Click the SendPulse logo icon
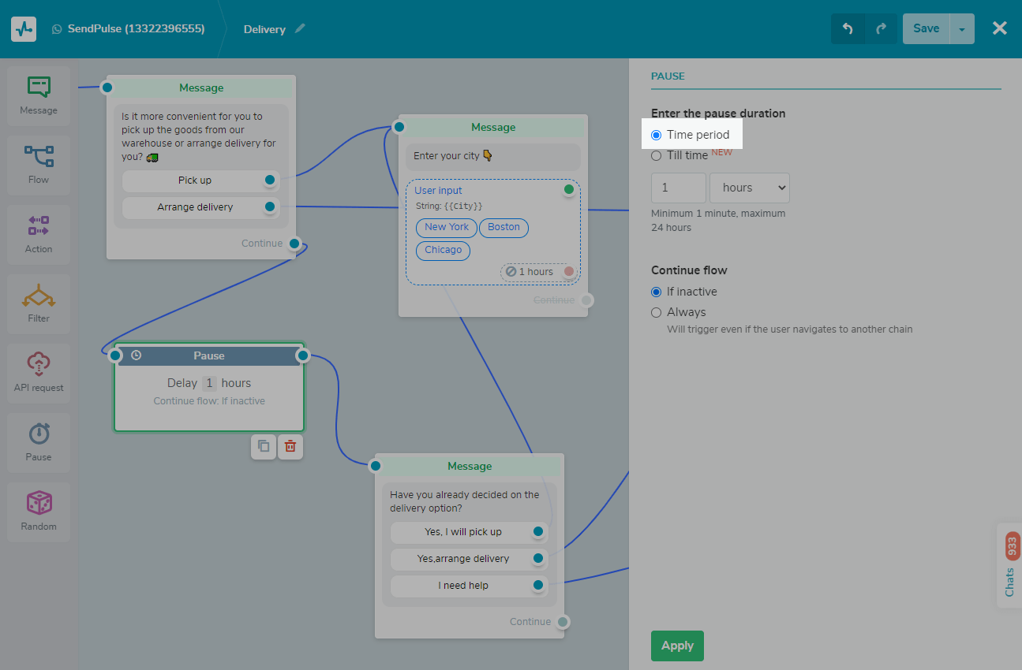Screen dimensions: 1022x670 pyautogui.click(x=24, y=29)
